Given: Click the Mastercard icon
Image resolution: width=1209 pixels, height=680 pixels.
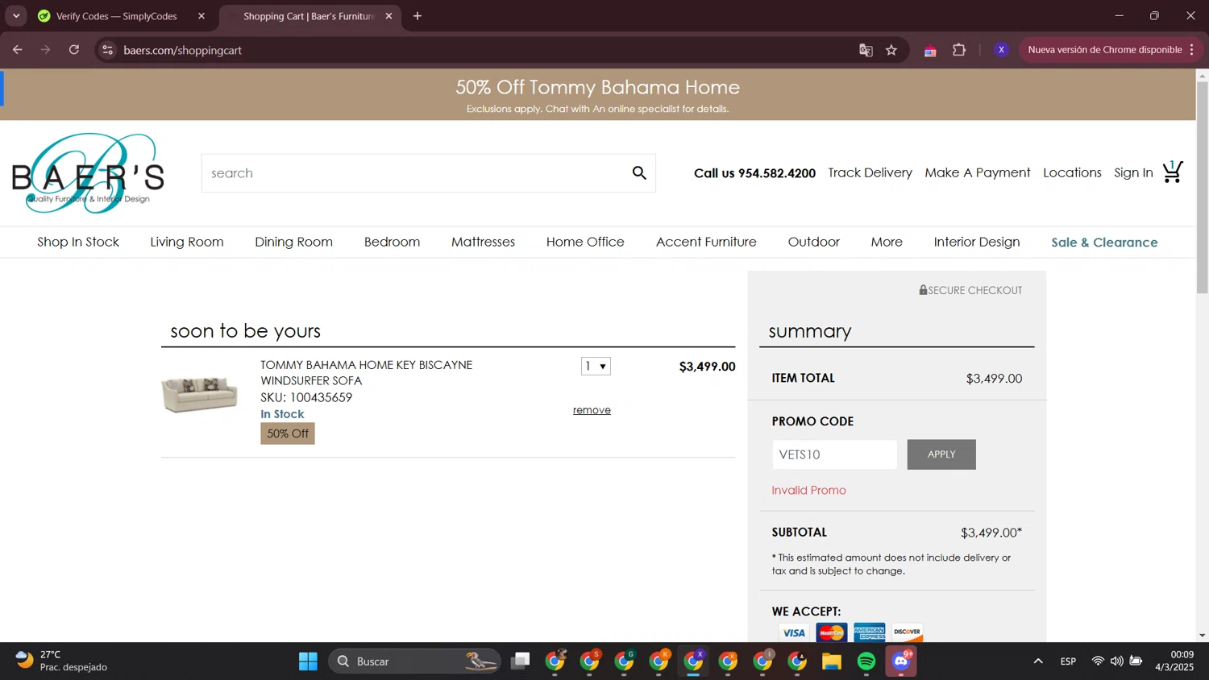Looking at the screenshot, I should (x=831, y=632).
